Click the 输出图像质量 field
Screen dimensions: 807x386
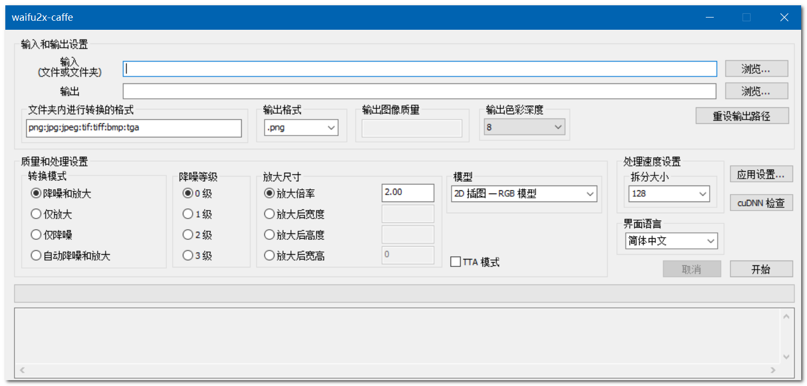coord(412,128)
